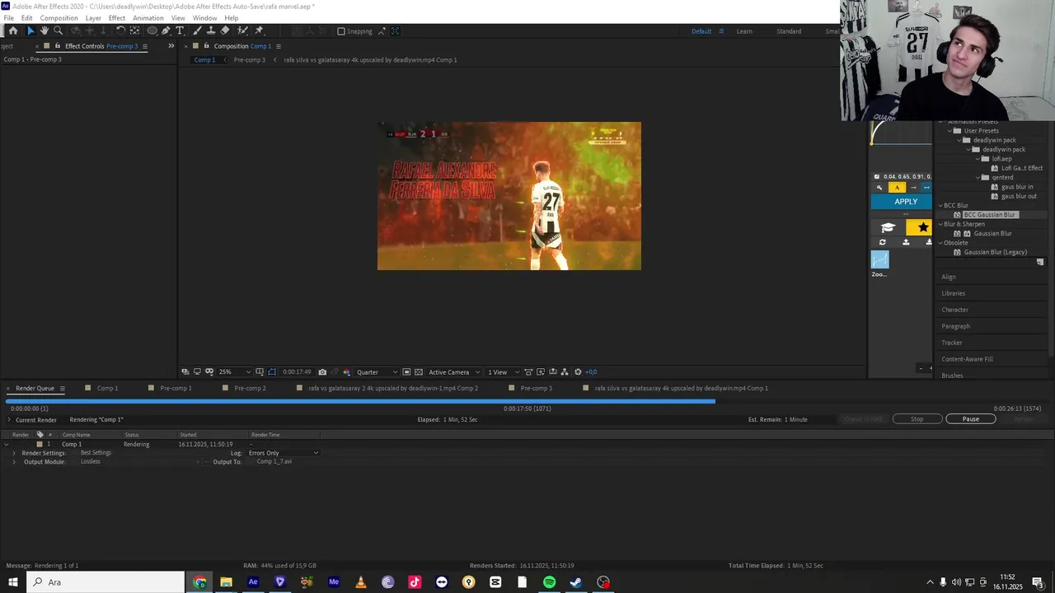Select the Pan Behind anchor point tool

[134, 31]
